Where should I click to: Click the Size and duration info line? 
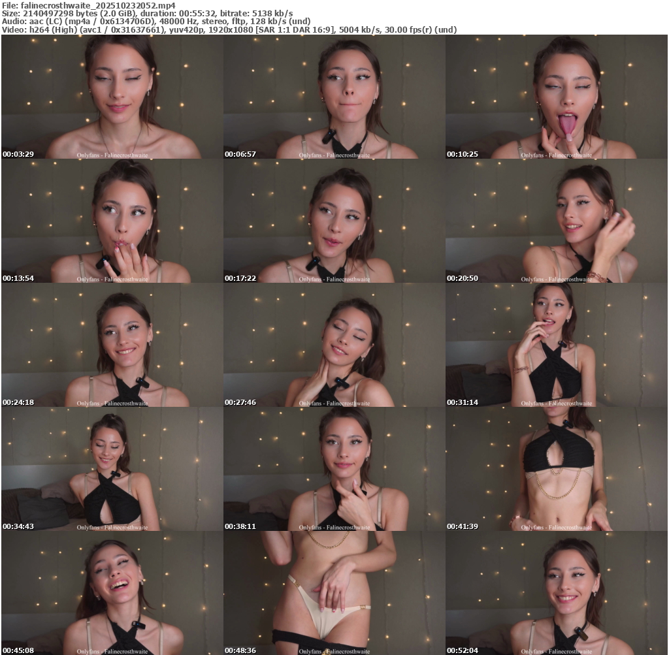pos(147,13)
